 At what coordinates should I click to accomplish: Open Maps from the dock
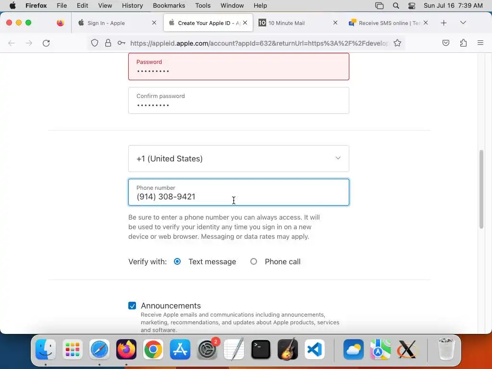click(x=381, y=349)
